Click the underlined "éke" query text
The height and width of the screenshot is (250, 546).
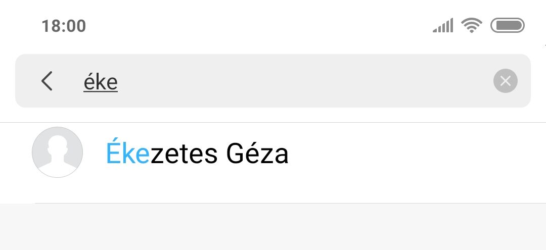(101, 82)
